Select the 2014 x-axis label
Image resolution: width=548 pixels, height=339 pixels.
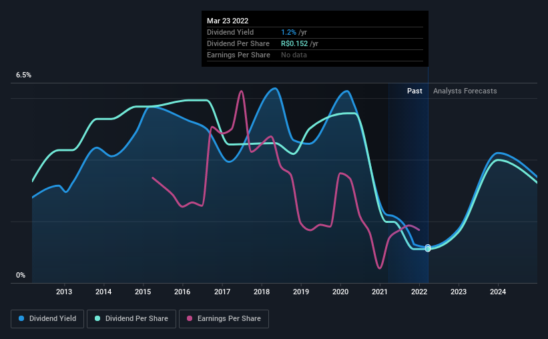[x=103, y=292]
